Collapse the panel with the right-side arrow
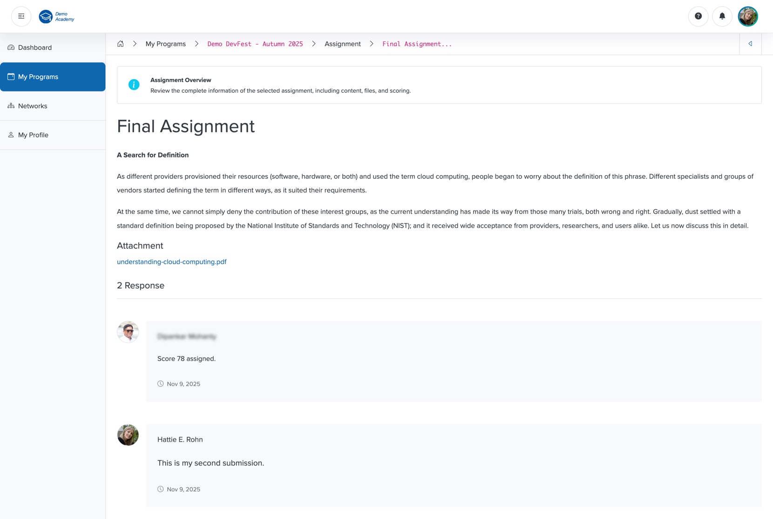The width and height of the screenshot is (773, 519). [x=750, y=43]
